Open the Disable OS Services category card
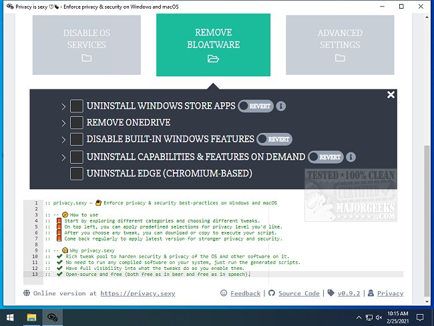This screenshot has width=434, height=326. click(x=87, y=45)
